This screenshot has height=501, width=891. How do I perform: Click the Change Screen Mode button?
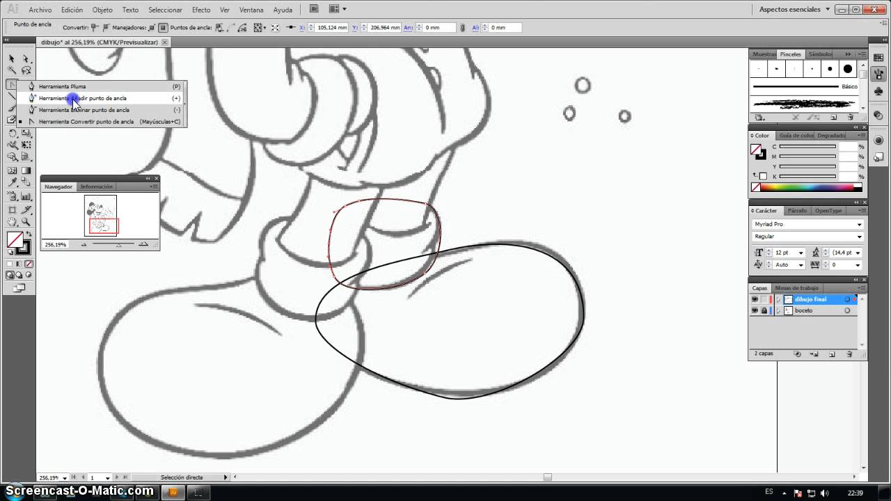point(19,287)
